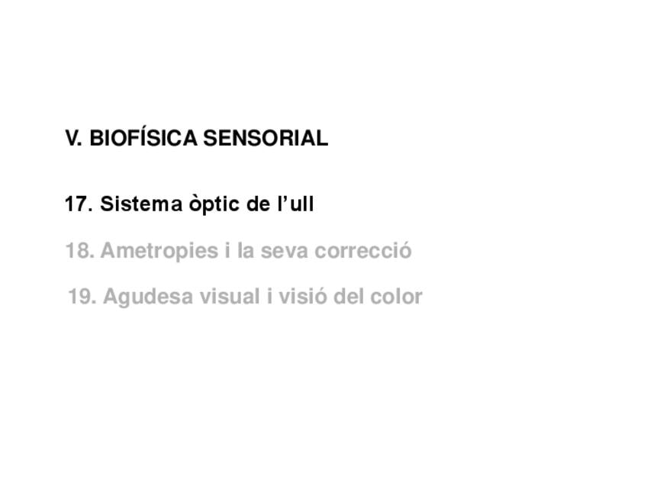Select the greyed number 18.
Viewport: 647px width, 485px height.
point(79,251)
